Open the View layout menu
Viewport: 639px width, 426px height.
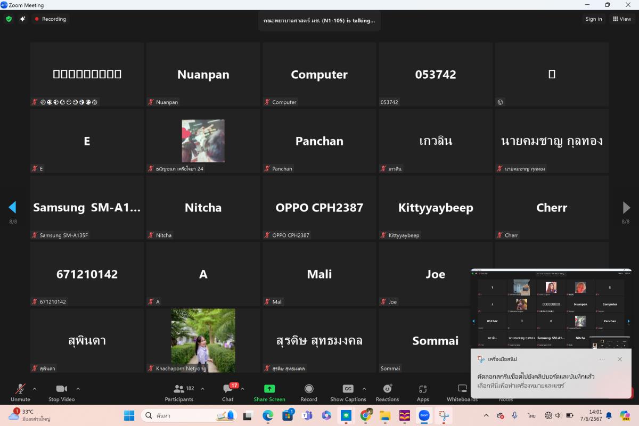[x=621, y=19]
